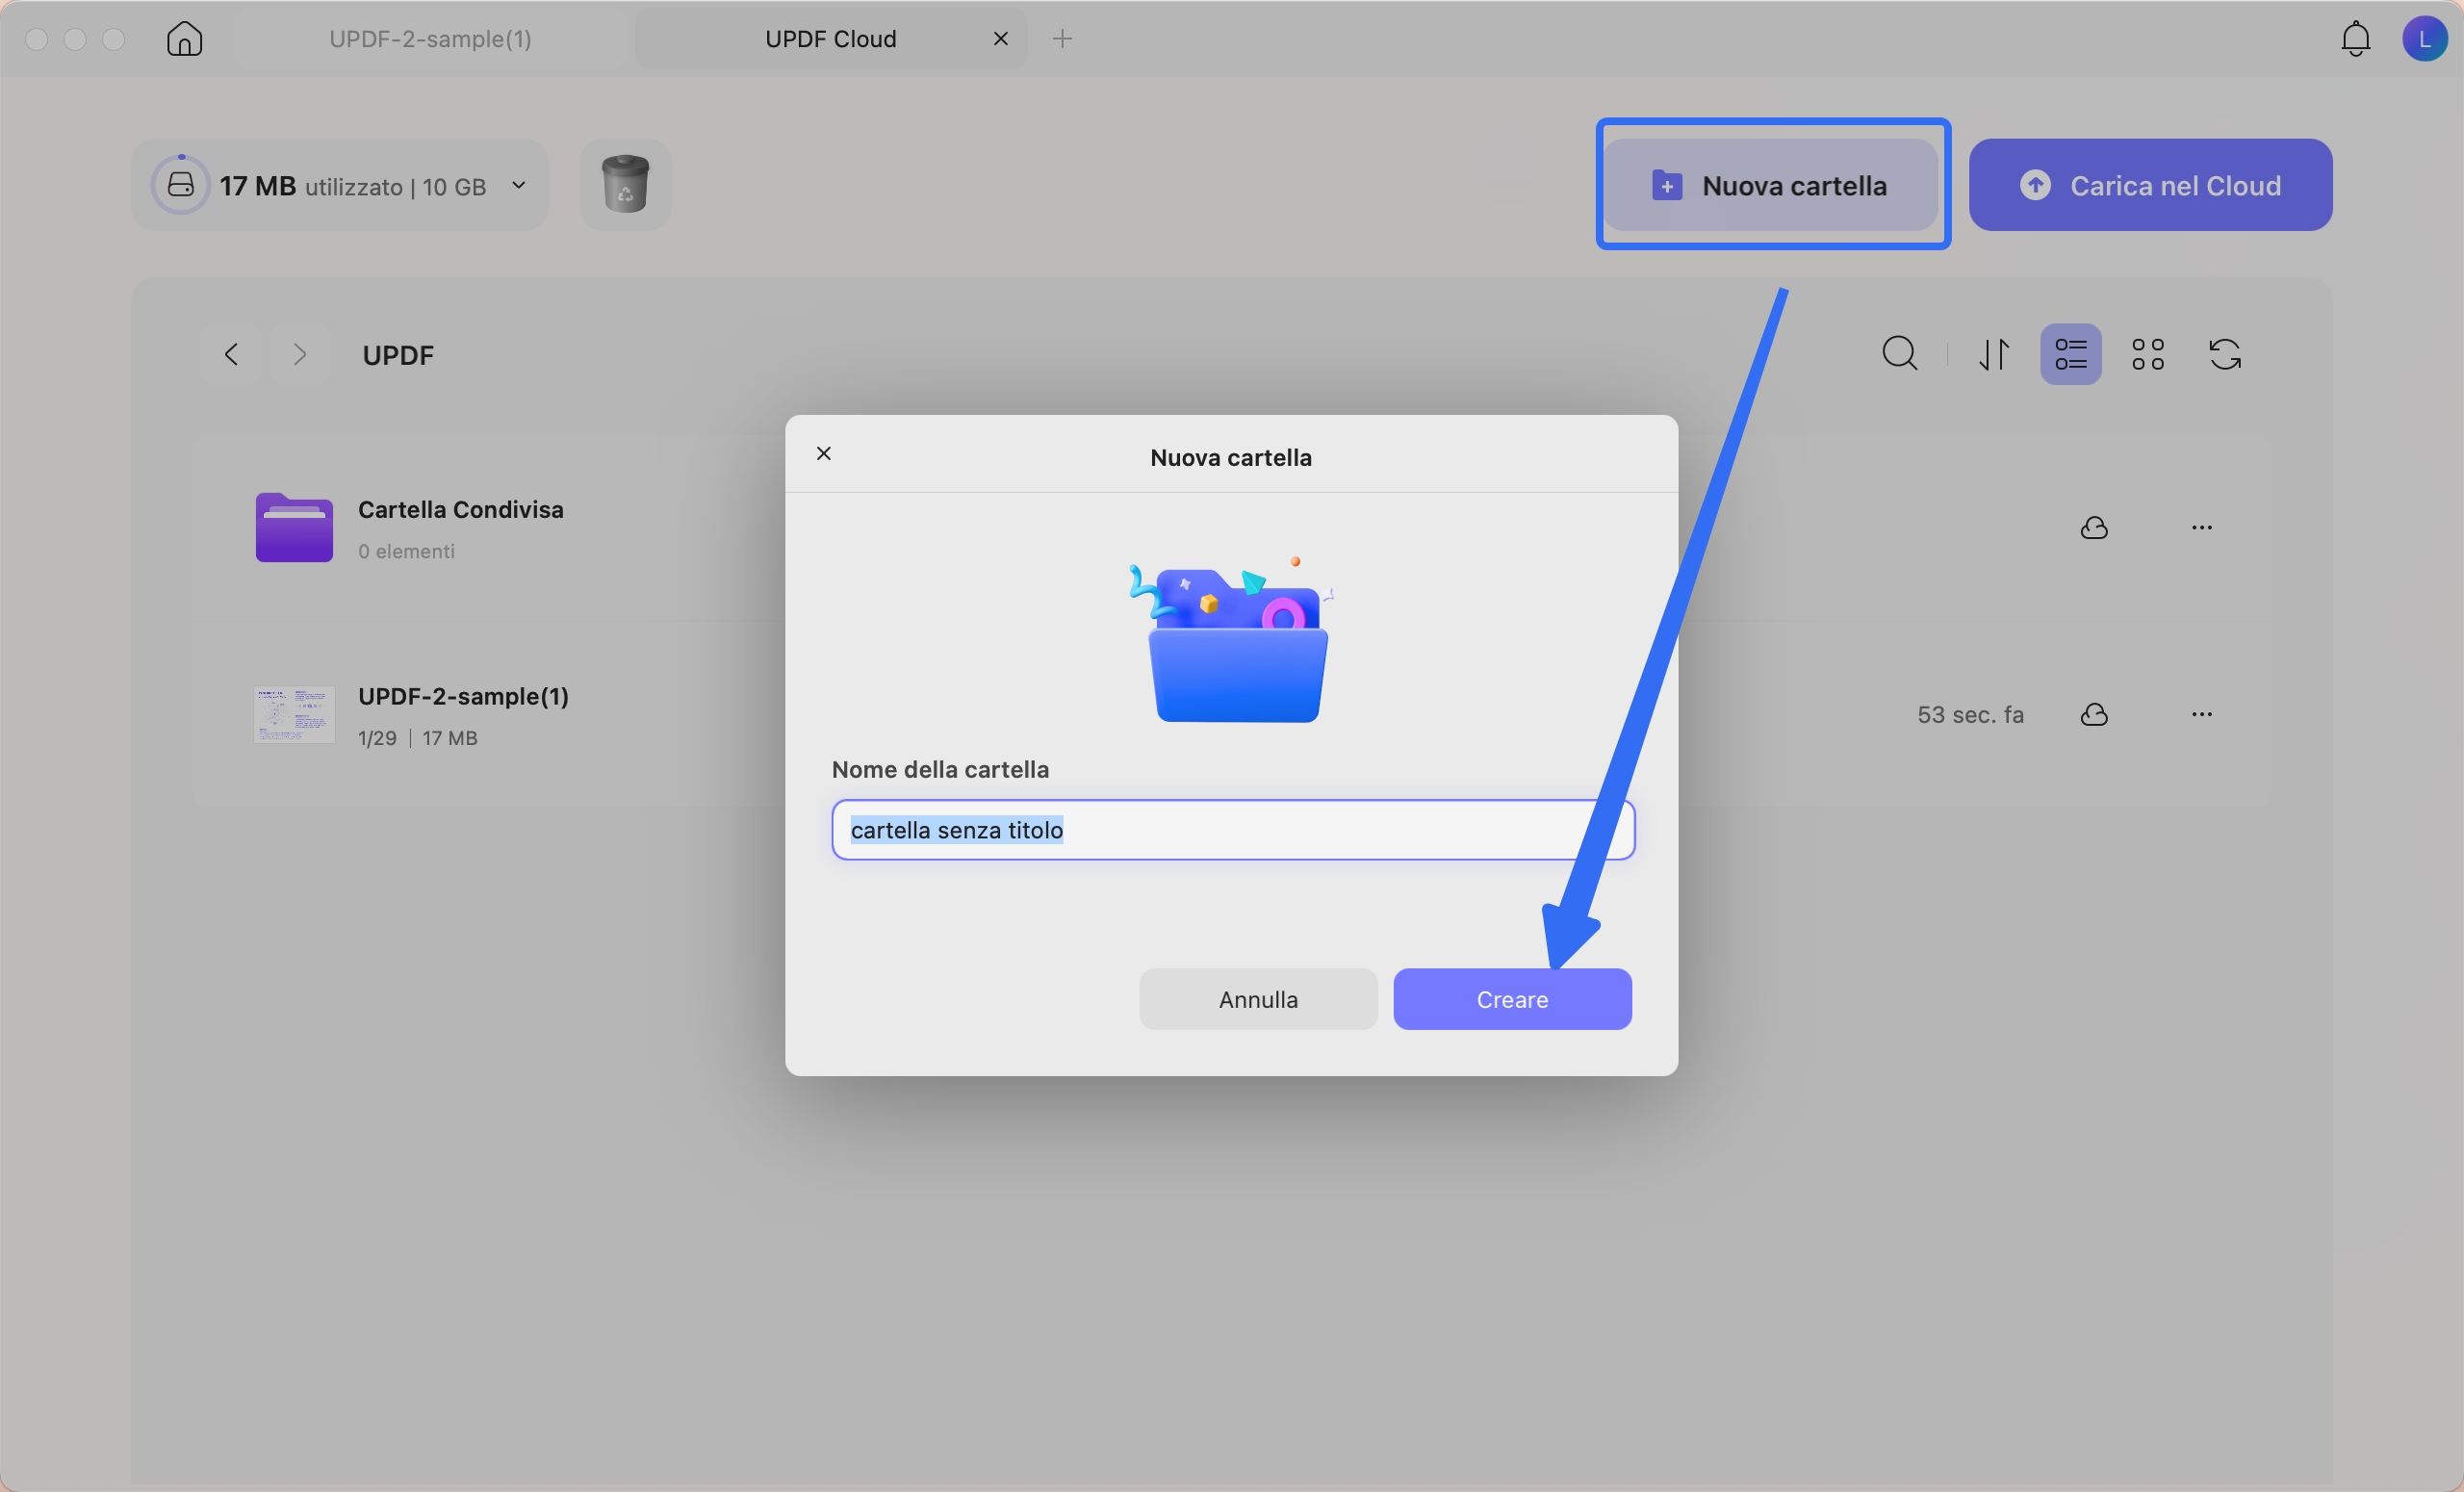2464x1492 pixels.
Task: Add a new tab with plus
Action: (1062, 39)
